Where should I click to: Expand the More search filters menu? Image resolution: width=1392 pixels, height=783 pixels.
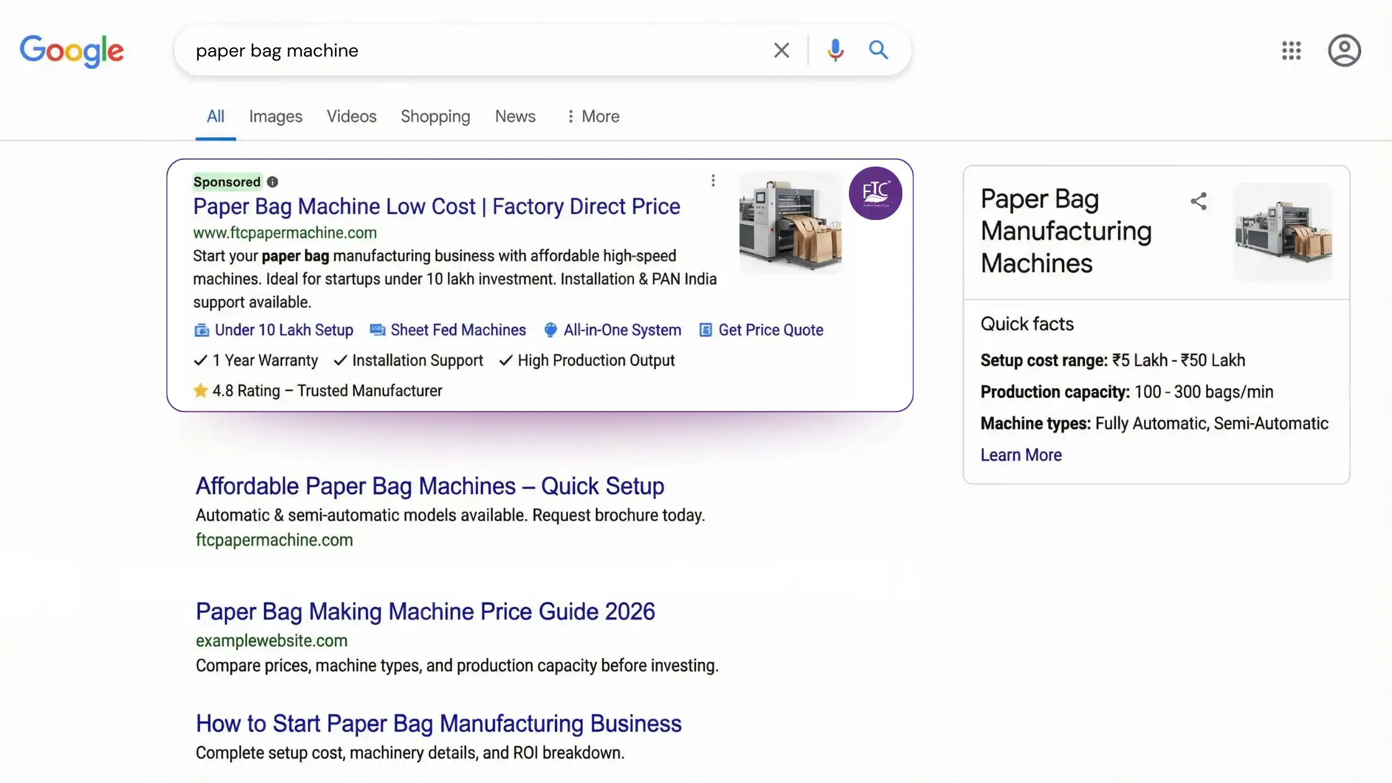point(593,116)
